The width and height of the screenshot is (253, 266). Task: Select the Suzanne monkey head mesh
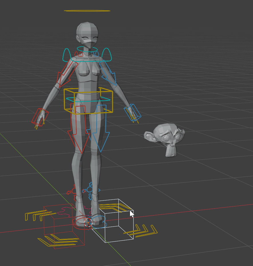(164, 140)
